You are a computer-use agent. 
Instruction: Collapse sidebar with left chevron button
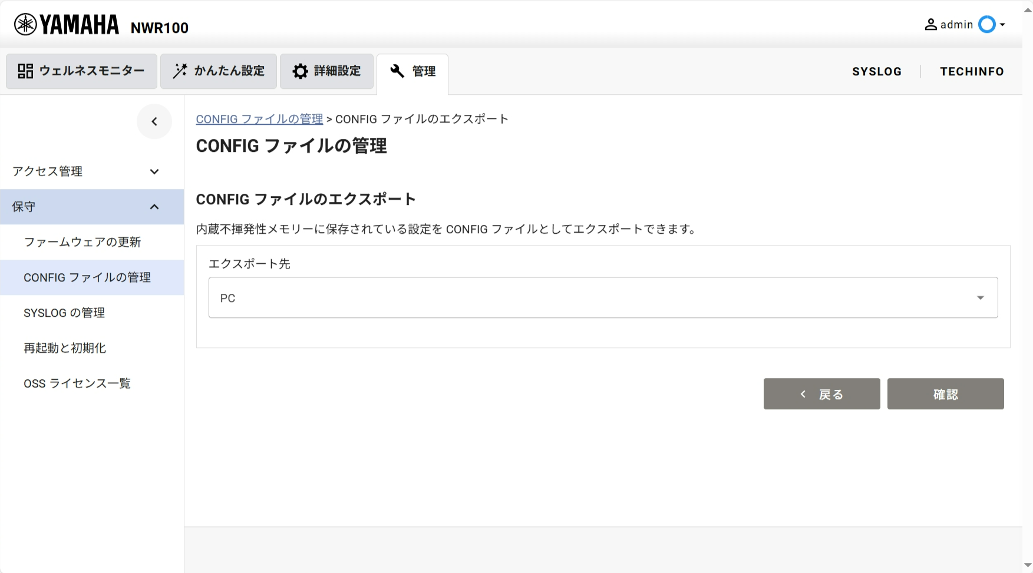coord(154,122)
